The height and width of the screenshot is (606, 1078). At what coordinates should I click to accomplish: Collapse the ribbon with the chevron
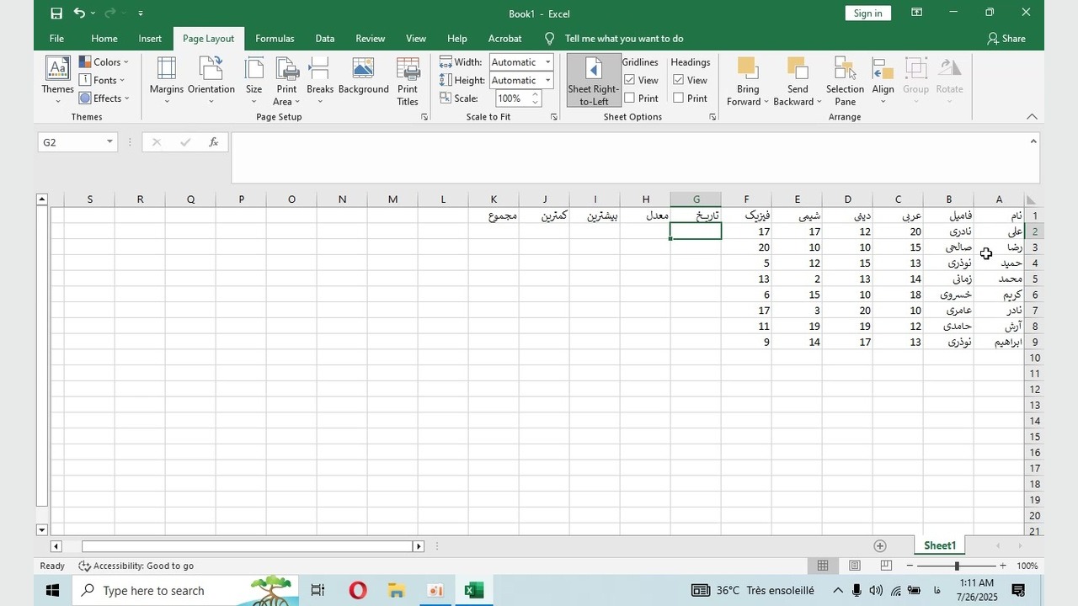point(1032,117)
